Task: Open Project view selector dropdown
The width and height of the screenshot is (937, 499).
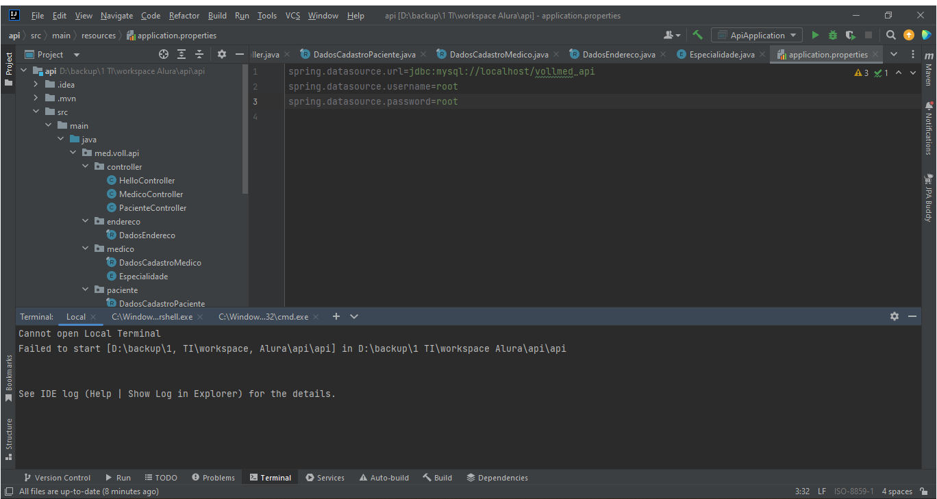Action: coord(53,54)
